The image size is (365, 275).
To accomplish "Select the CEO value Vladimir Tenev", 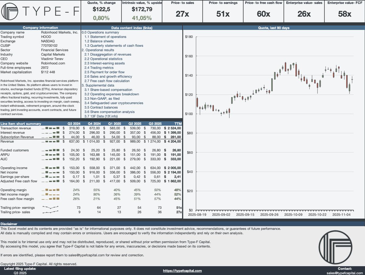I will click(52, 59).
